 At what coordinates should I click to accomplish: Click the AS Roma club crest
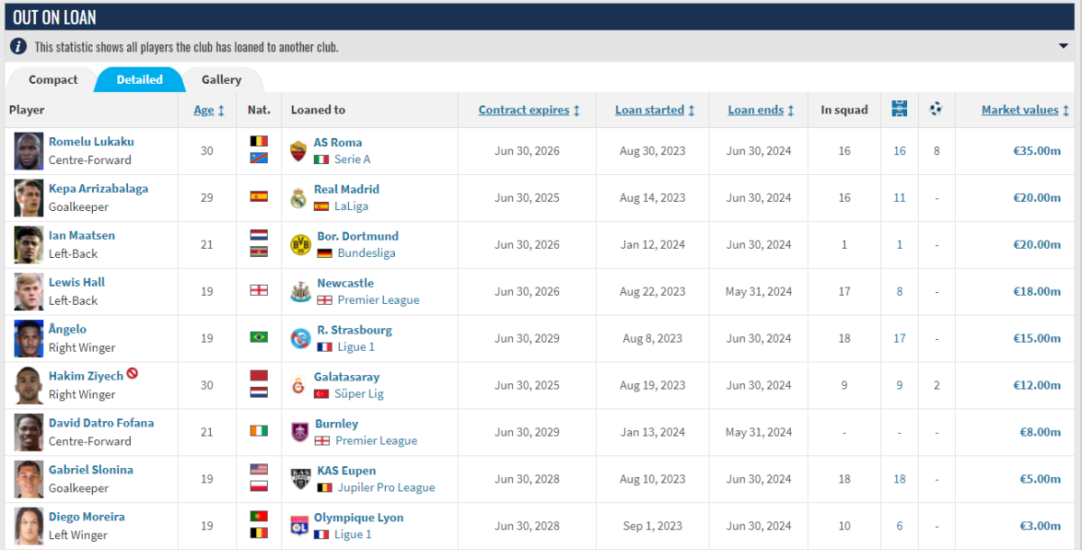coord(299,151)
